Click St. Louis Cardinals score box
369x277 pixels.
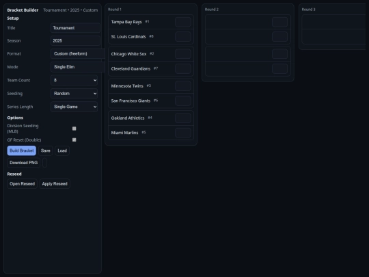click(183, 37)
